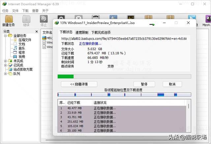This screenshot has width=211, height=144.
Task: Switch to the 下载完成选项 tab
Action: pyautogui.click(x=101, y=32)
